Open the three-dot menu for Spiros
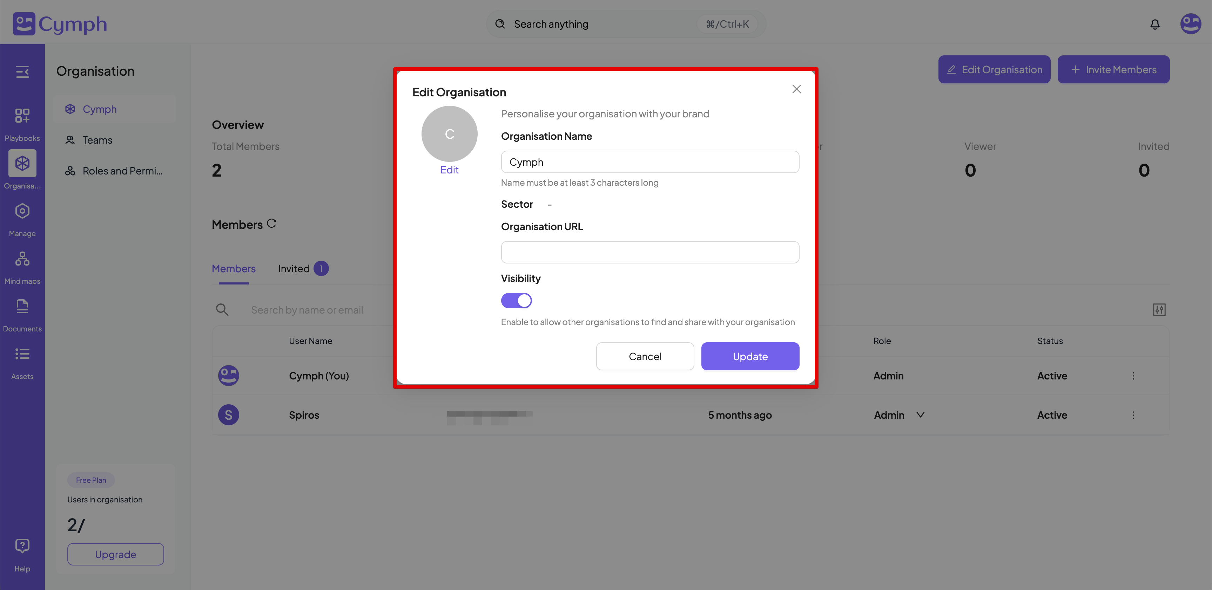The height and width of the screenshot is (590, 1212). tap(1133, 415)
